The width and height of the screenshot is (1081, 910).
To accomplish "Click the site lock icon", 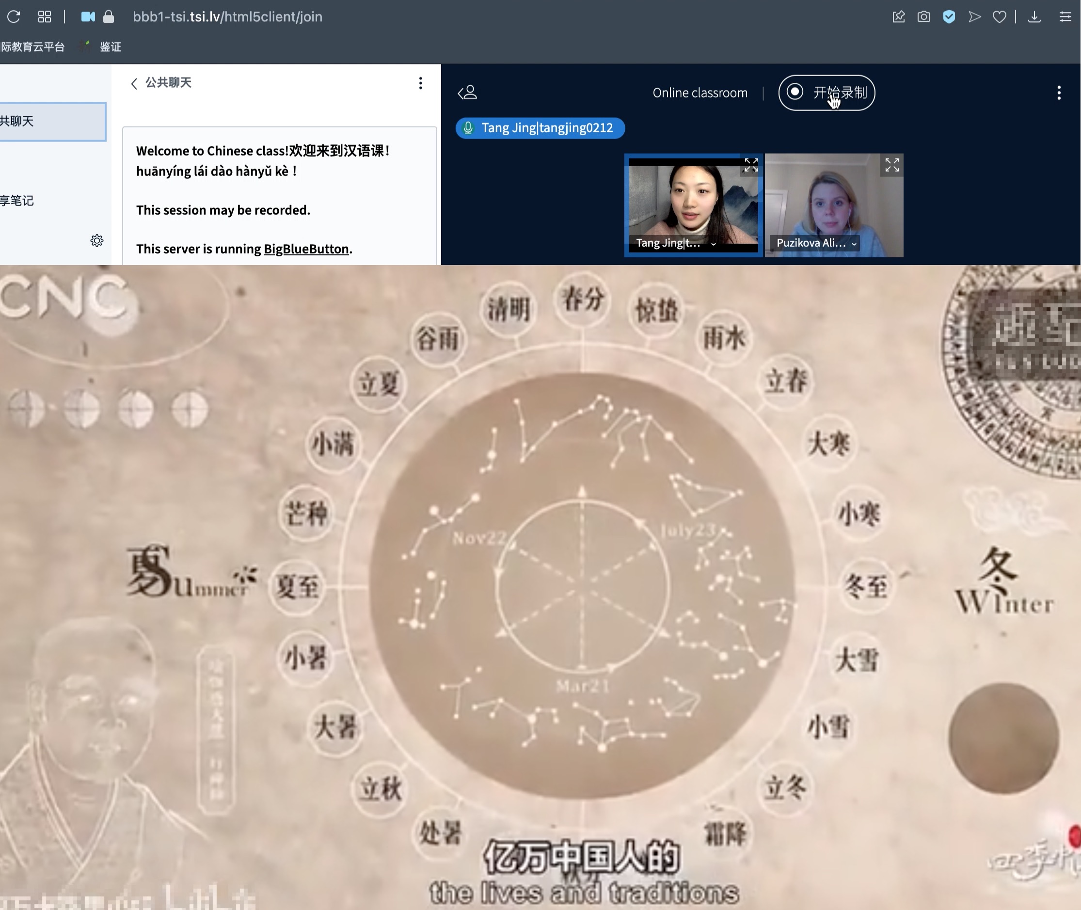I will [x=109, y=16].
